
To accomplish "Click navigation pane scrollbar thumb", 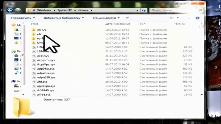I will pos(23,55).
